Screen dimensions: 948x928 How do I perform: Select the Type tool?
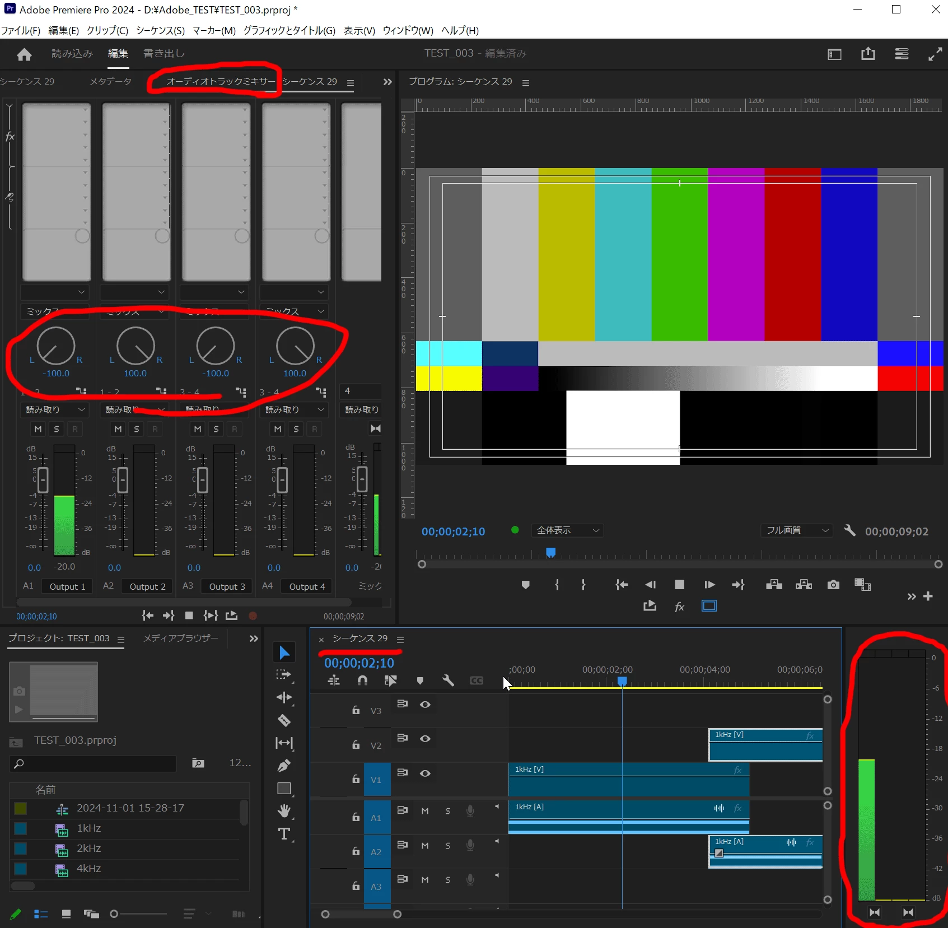(284, 834)
